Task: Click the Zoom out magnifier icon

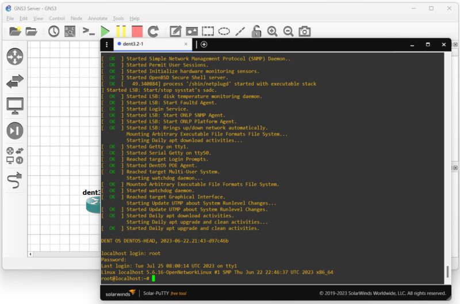Action: pyautogui.click(x=289, y=32)
